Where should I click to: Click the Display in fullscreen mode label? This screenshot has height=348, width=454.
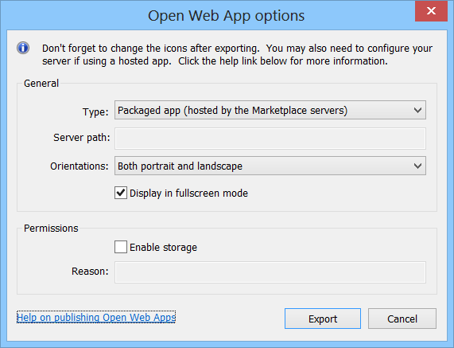[x=188, y=194]
